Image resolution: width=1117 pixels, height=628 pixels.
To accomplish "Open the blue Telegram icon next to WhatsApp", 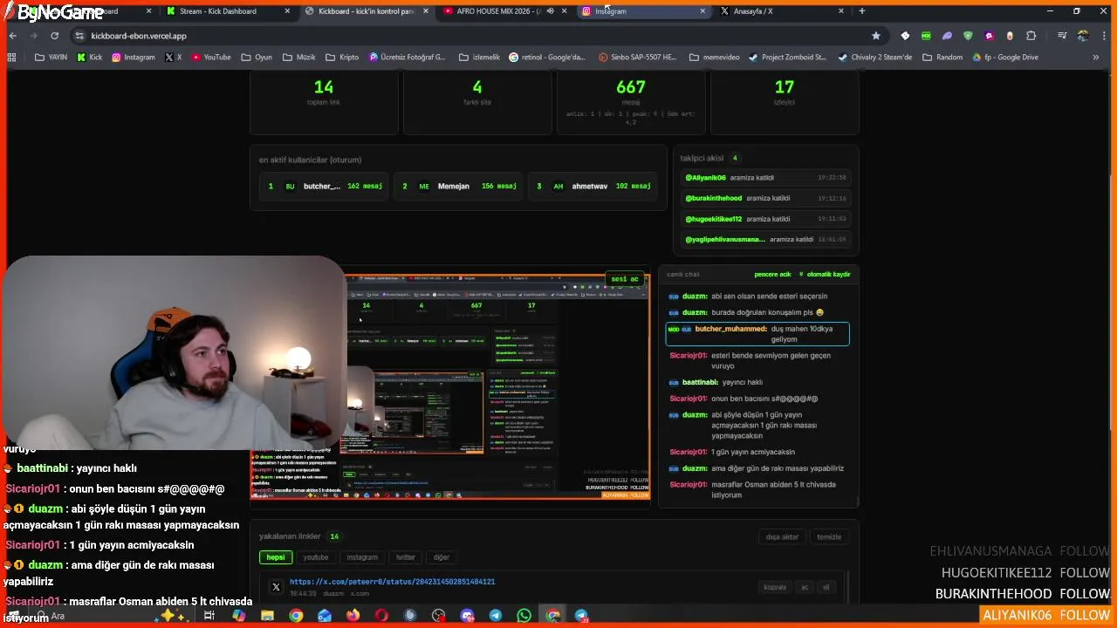I will tap(495, 616).
